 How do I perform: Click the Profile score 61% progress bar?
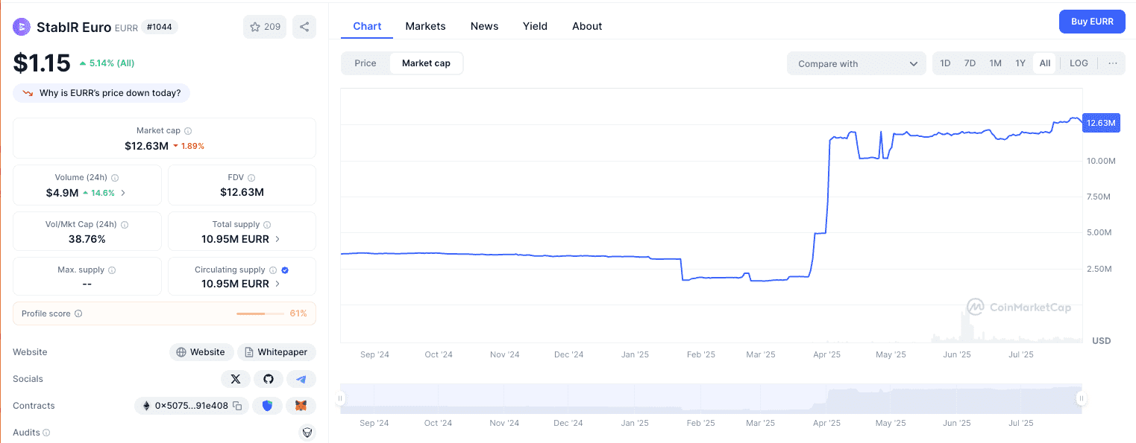[x=260, y=313]
